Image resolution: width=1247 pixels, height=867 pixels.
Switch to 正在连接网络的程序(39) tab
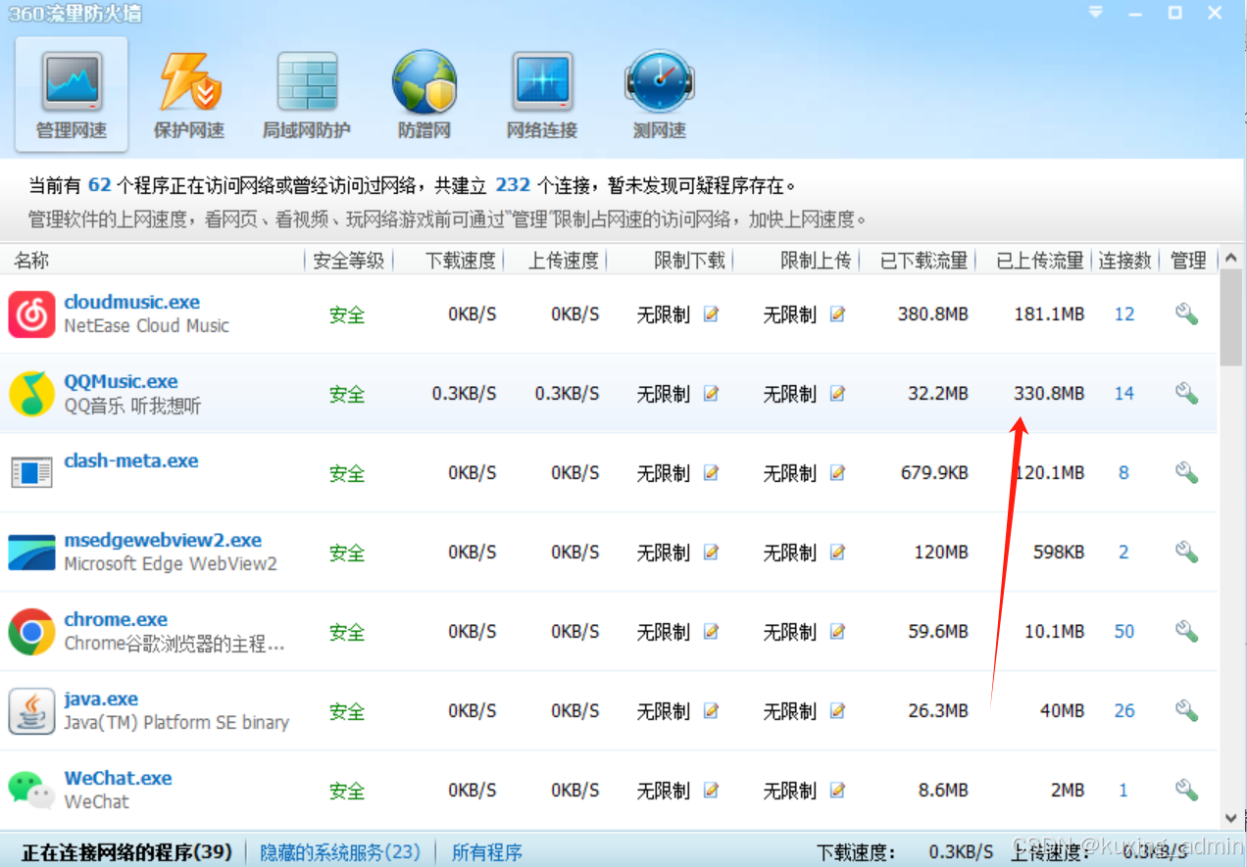click(126, 852)
